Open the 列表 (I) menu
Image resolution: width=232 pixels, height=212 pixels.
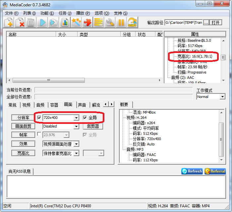29,13
